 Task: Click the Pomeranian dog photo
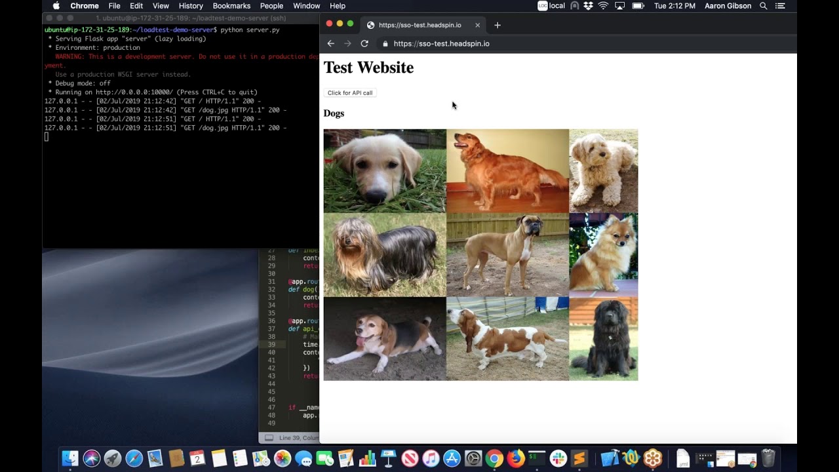pyautogui.click(x=603, y=255)
